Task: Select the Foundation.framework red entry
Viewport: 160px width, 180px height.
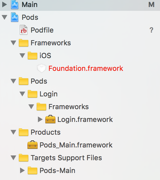Action: (x=86, y=68)
